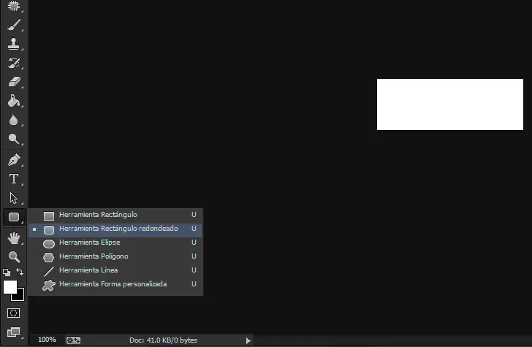Reset default foreground and background colors

7,272
